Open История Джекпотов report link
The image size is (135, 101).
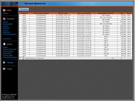pyautogui.click(x=10, y=57)
